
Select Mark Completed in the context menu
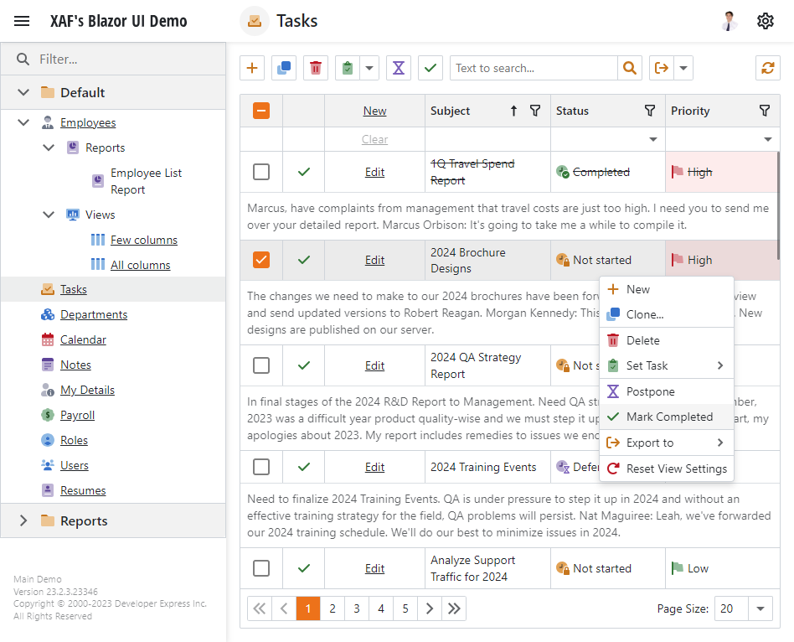pyautogui.click(x=667, y=417)
